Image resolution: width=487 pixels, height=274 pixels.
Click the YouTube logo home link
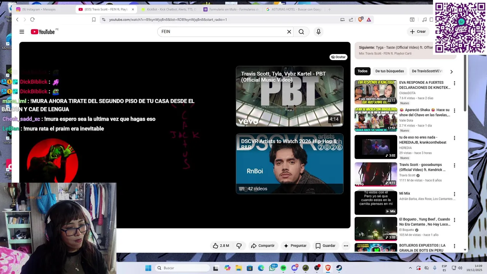coord(43,32)
